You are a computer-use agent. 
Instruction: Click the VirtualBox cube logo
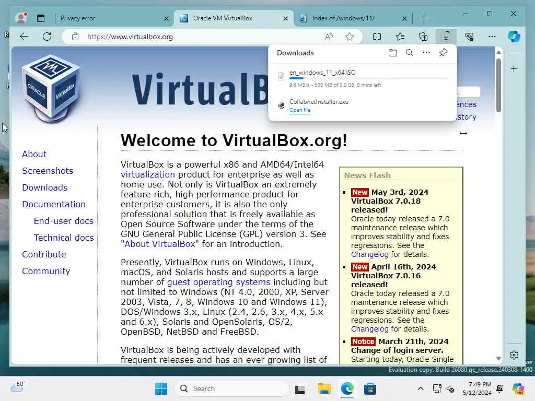[x=51, y=89]
